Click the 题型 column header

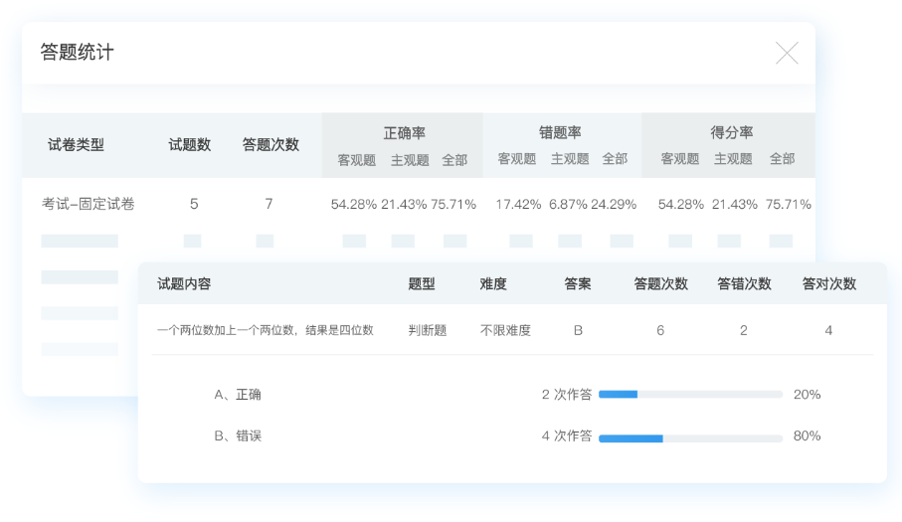point(422,283)
